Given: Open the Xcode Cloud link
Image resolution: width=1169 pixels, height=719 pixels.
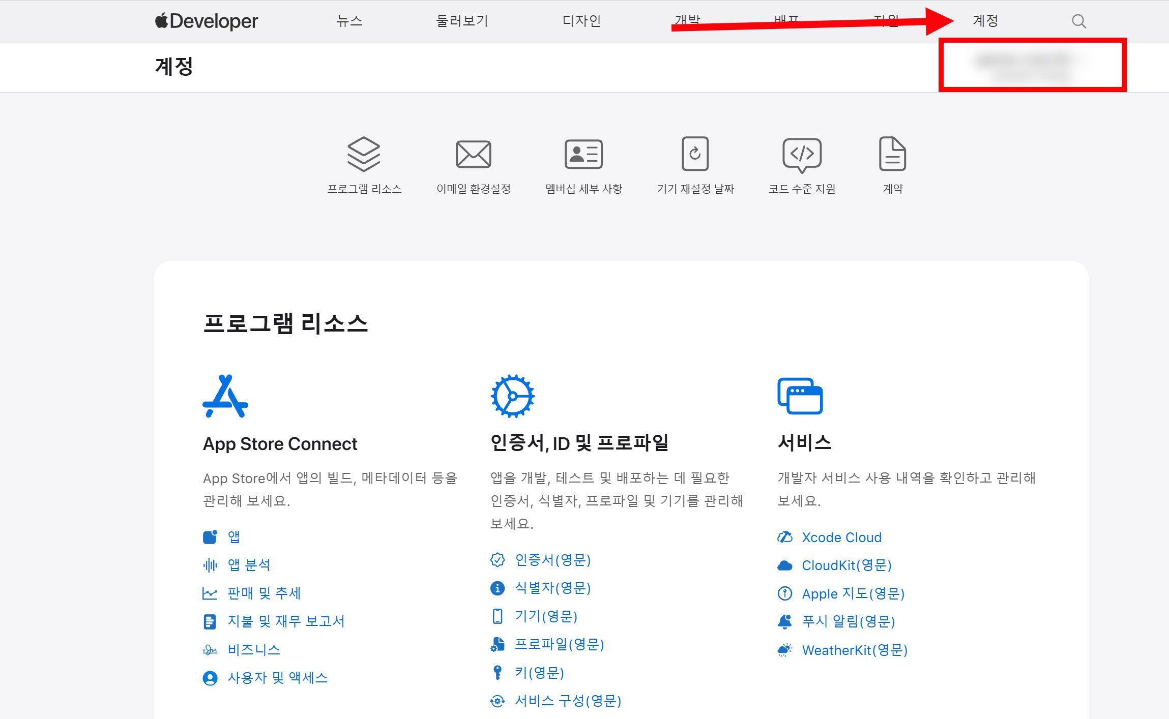Looking at the screenshot, I should 841,537.
